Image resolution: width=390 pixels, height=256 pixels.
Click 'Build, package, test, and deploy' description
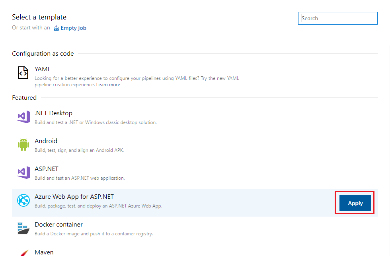(99, 206)
